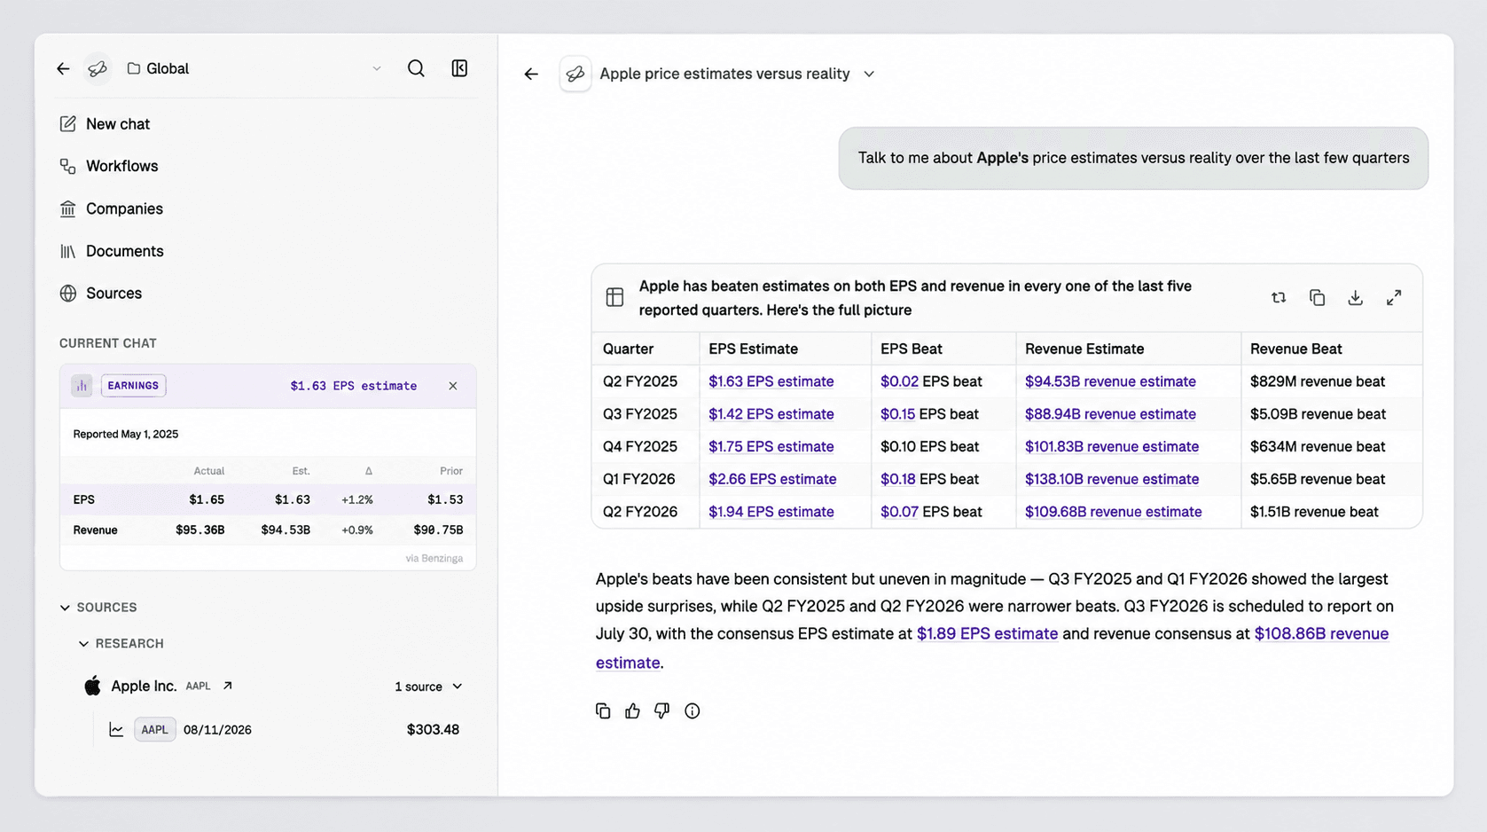The image size is (1487, 832).
Task: Click the $303.48 price value
Action: click(433, 730)
